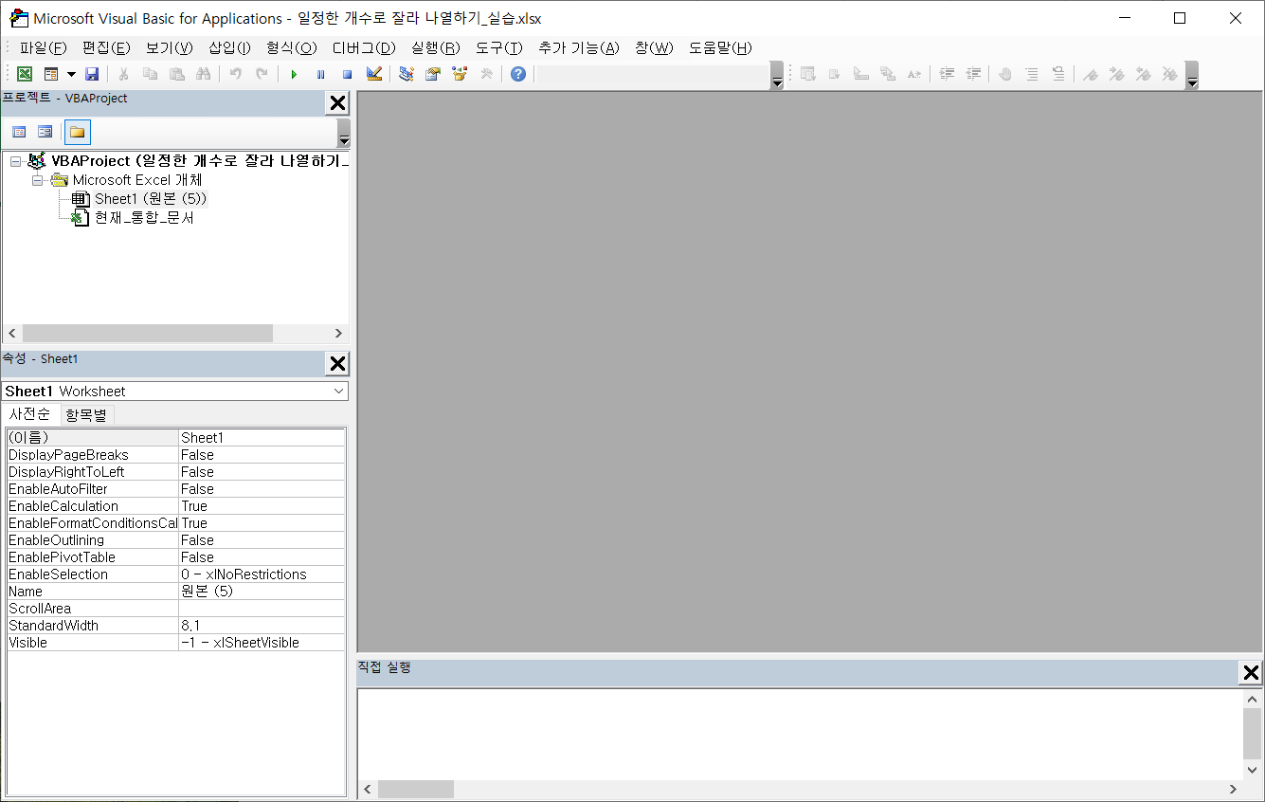Click the Uncomment Block icon
Viewport: 1265px width, 802px height.
(1058, 74)
